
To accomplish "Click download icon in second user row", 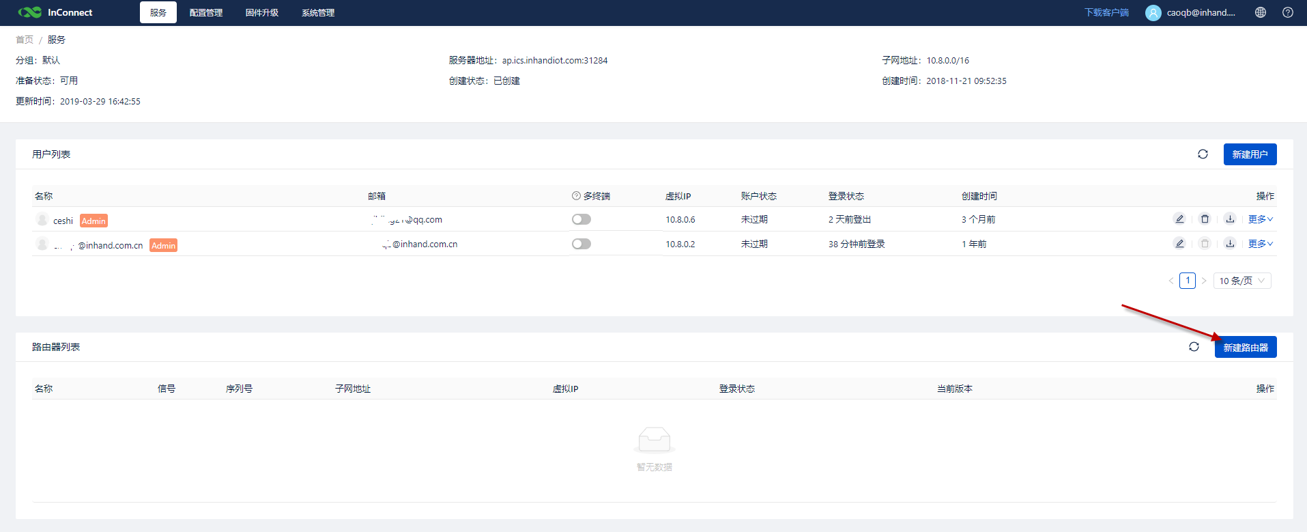I will 1230,244.
